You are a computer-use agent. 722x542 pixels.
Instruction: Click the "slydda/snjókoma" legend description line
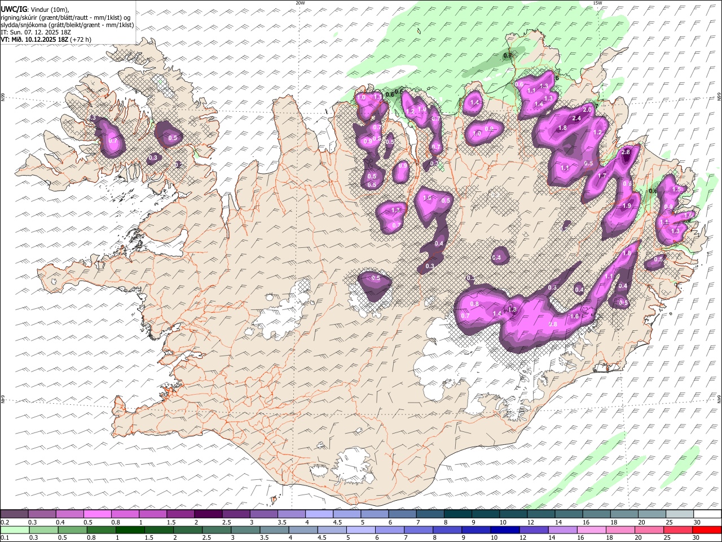pos(67,25)
